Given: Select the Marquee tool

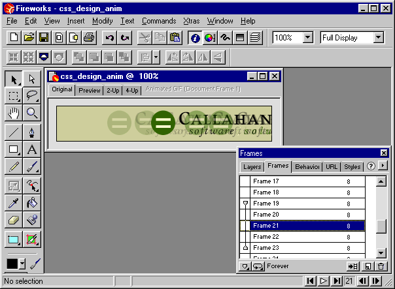Looking at the screenshot, I should pos(14,96).
